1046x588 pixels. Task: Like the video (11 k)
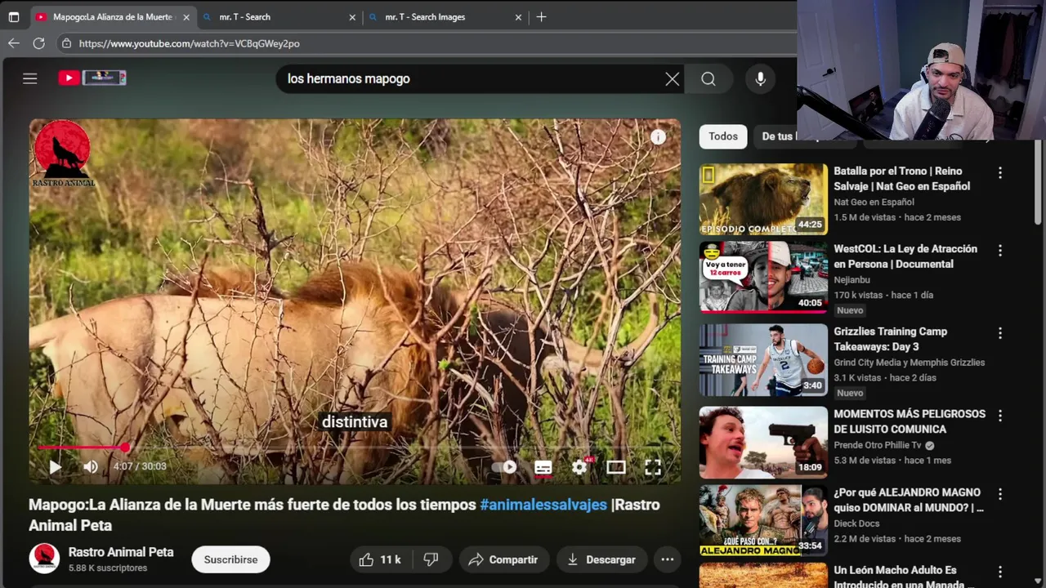coord(381,559)
